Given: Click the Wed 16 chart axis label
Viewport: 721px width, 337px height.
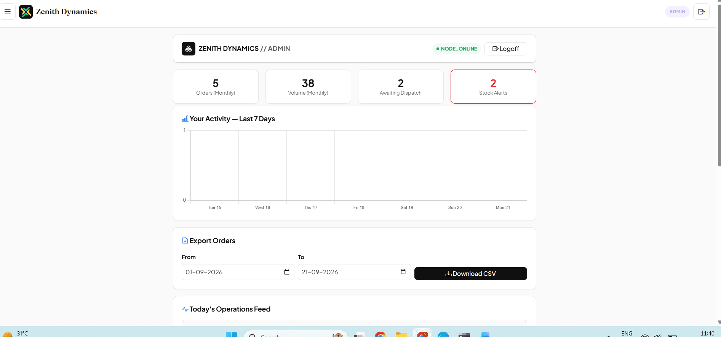Looking at the screenshot, I should (262, 207).
